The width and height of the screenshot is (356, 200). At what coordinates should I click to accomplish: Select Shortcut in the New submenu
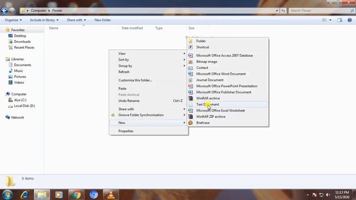(228, 47)
